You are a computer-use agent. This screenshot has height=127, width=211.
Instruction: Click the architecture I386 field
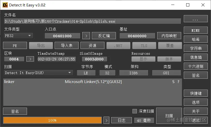[x=134, y=73]
